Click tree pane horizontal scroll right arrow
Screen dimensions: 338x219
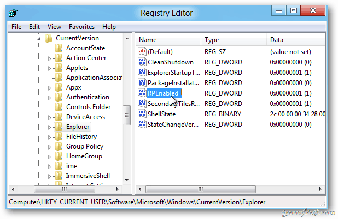click(x=117, y=189)
